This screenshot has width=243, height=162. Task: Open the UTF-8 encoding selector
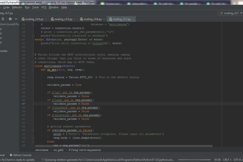238,160
